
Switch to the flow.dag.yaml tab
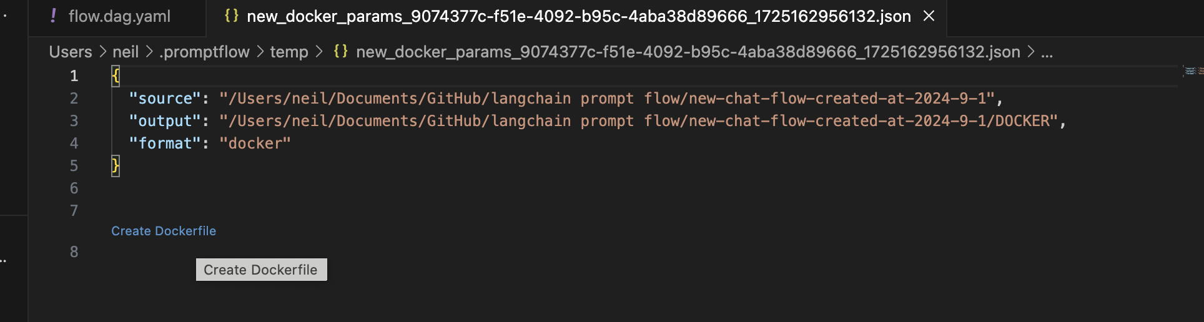[119, 17]
